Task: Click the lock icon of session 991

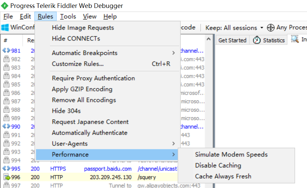Action: 6,134
